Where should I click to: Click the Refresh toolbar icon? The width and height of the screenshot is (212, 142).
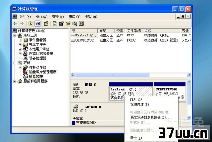pyautogui.click(x=55, y=24)
